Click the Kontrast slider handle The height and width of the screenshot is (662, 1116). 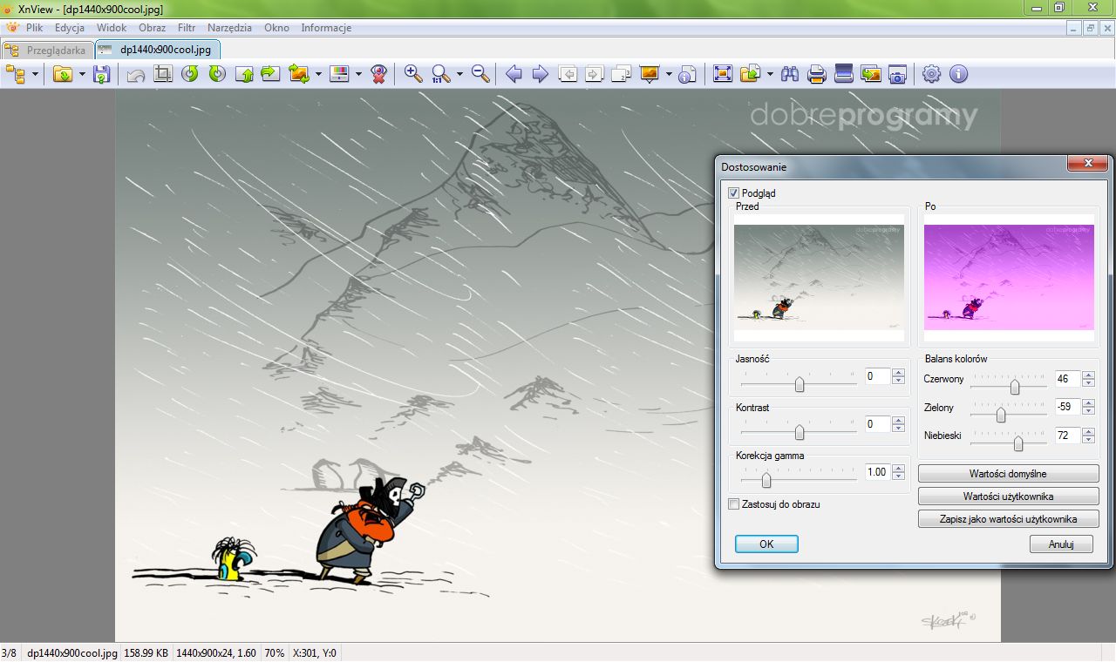(800, 432)
